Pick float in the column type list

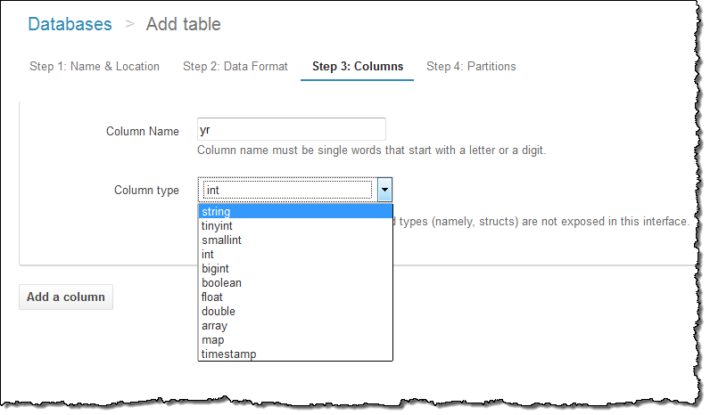point(294,297)
